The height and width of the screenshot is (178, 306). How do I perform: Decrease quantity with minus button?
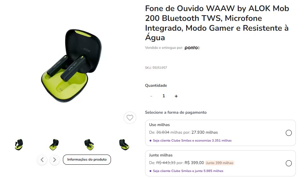tap(151, 96)
